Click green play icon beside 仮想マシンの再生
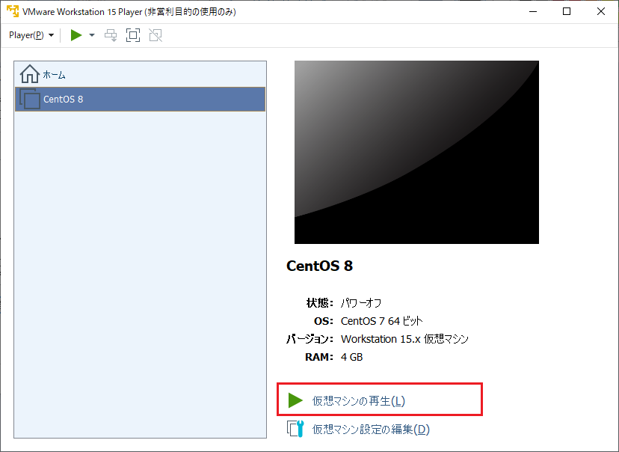 click(295, 400)
